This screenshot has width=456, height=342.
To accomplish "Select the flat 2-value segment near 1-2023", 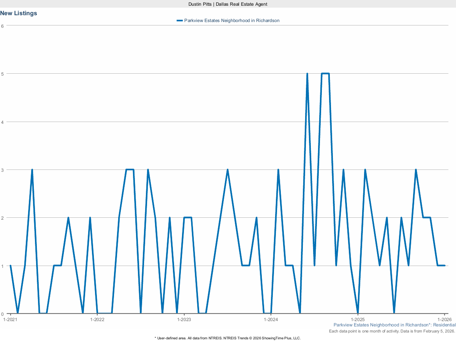I will click(187, 218).
